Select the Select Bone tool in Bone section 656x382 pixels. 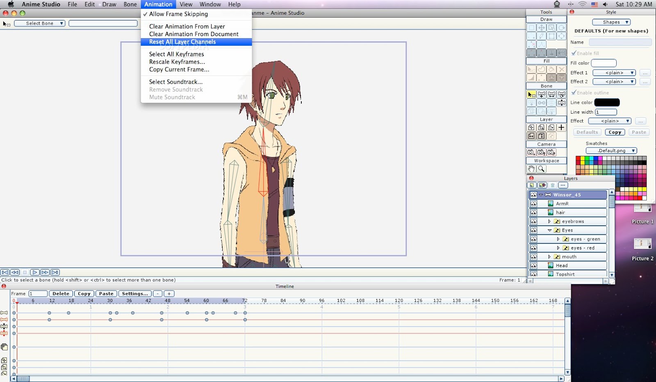(x=531, y=94)
